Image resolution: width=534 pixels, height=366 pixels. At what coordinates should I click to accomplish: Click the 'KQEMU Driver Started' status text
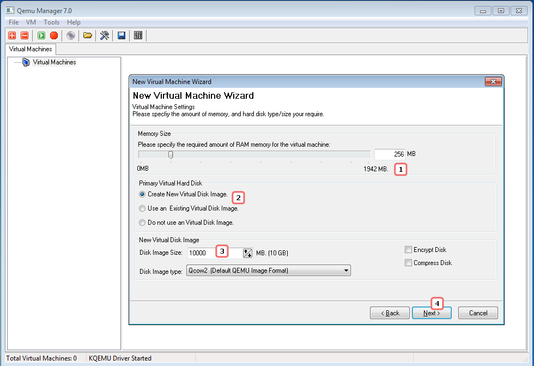pyautogui.click(x=120, y=358)
